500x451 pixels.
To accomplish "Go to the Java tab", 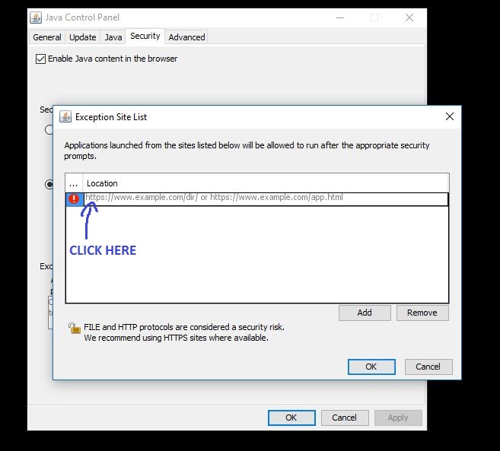I will click(113, 37).
